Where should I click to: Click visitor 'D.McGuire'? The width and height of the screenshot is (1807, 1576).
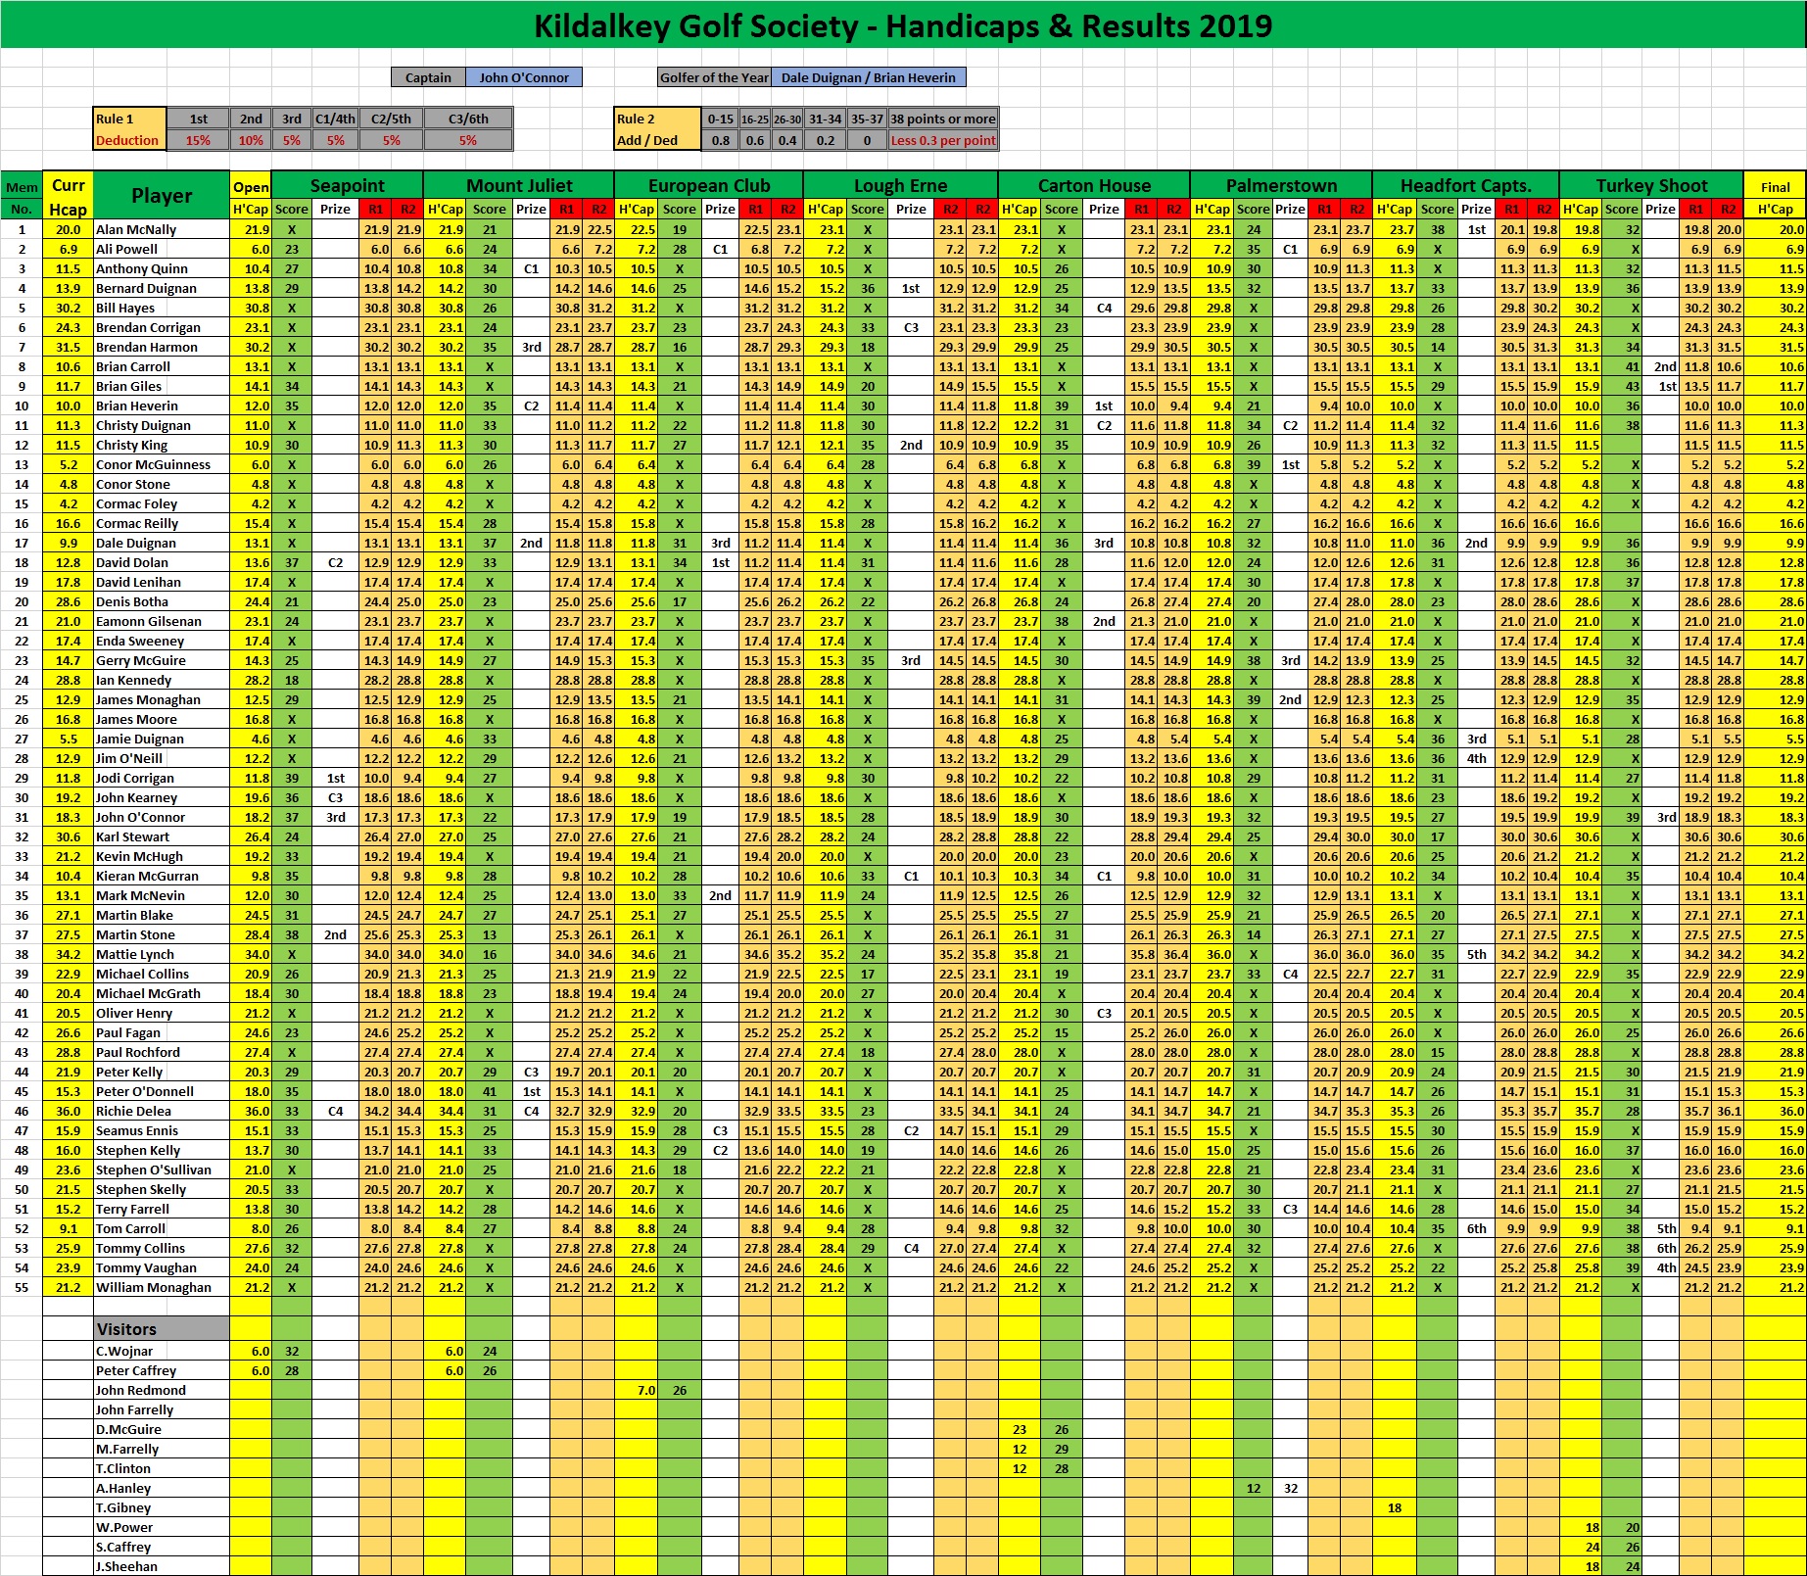tap(162, 1429)
